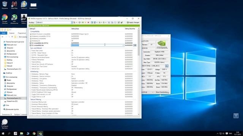Click the home icon beside Profiles combo box
The image size is (243, 136).
point(74,23)
